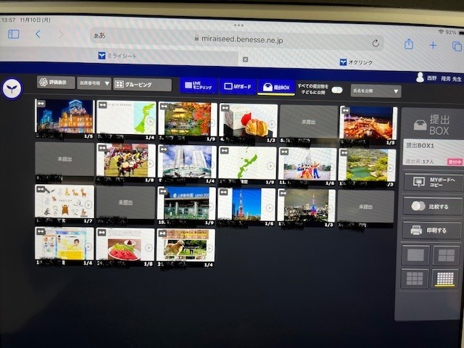Screen dimensions: 464x348
Task: Open Safari's sidebar panel icon
Action: tap(13, 34)
